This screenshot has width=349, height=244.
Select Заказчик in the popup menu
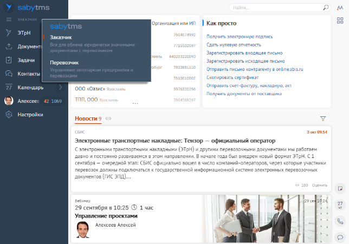[61, 37]
